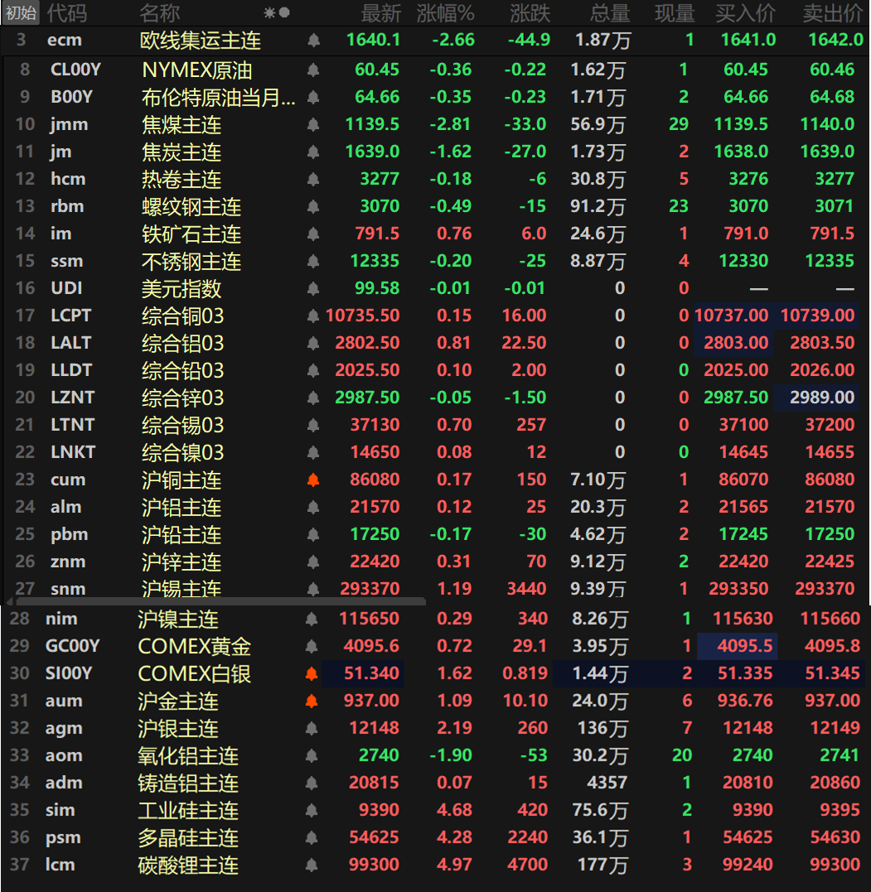Switch to the 初始 tab
This screenshot has width=871, height=892.
click(x=20, y=12)
